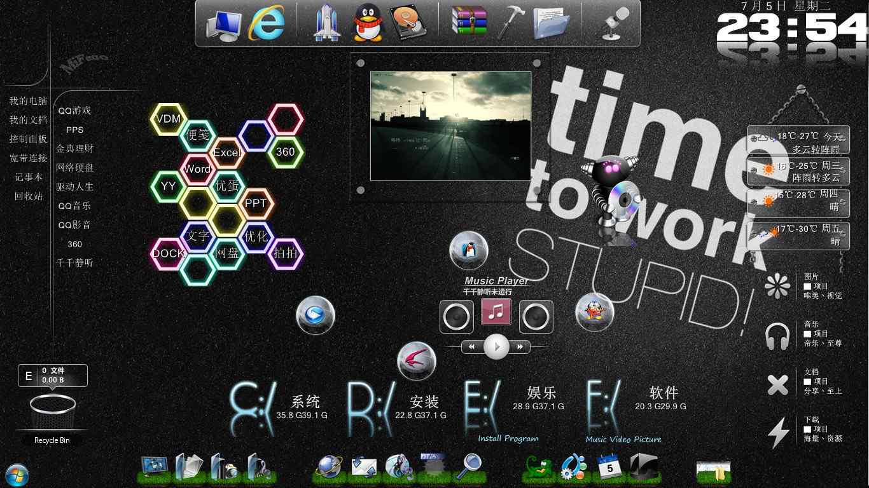The height and width of the screenshot is (488, 869).
Task: Open the calendar icon showing 5
Action: [x=609, y=468]
